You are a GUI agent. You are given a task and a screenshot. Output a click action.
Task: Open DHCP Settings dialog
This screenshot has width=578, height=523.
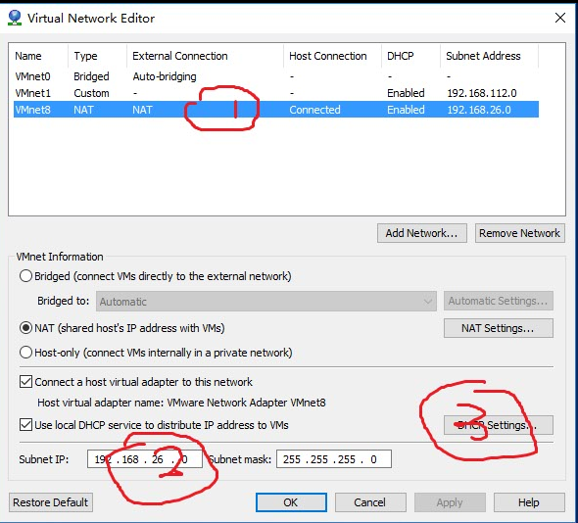click(x=498, y=425)
